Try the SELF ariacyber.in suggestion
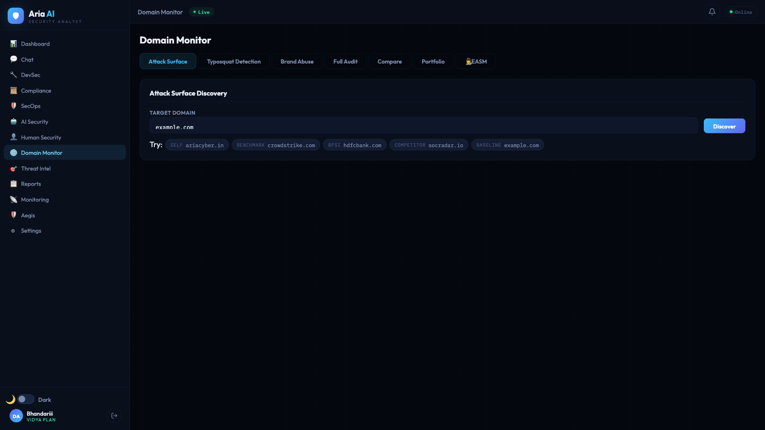 [x=197, y=145]
